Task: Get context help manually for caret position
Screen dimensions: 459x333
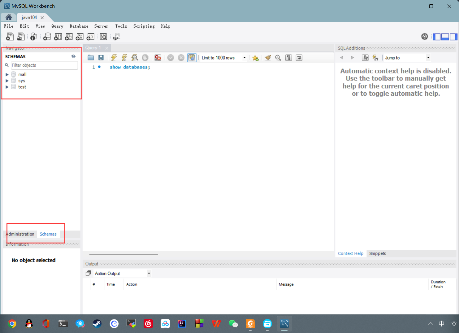Action: pyautogui.click(x=365, y=58)
